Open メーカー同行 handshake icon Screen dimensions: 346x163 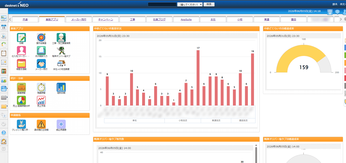pyautogui.click(x=41, y=63)
